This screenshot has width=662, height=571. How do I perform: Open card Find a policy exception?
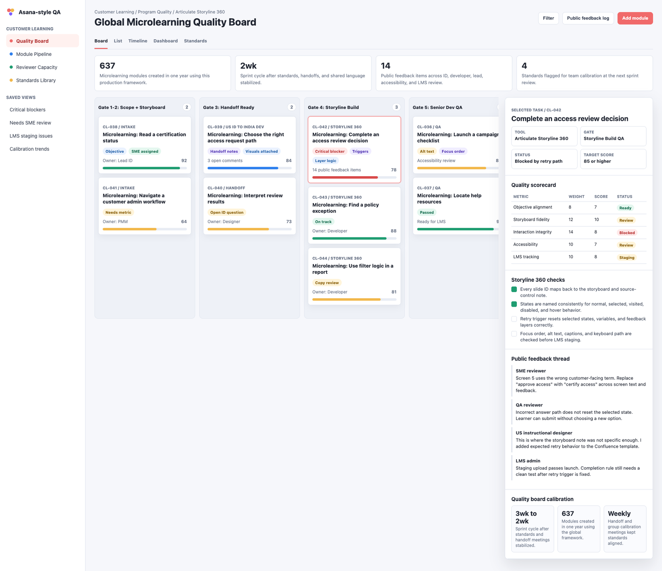[355, 215]
